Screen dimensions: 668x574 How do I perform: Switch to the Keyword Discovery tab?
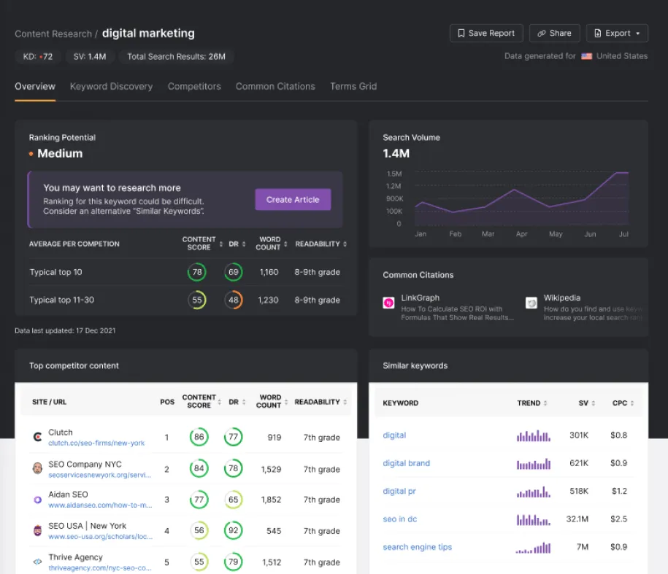point(111,86)
